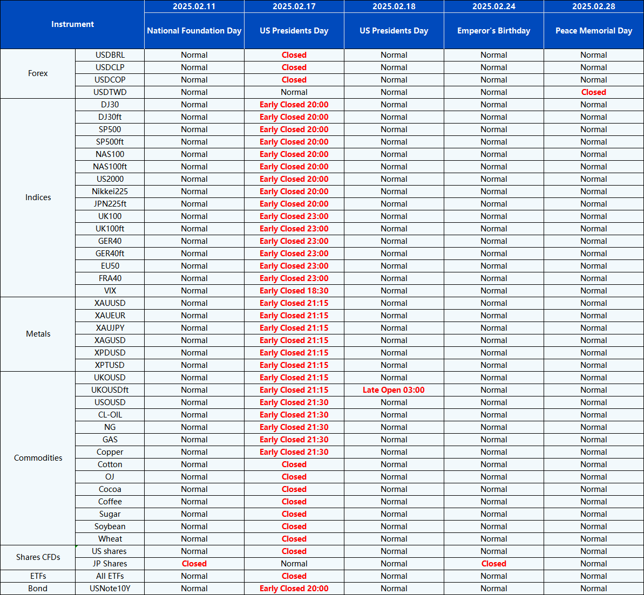
Task: Click the USNote10Y instrument cell
Action: coord(110,589)
